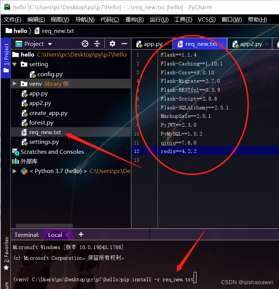Open the 文件(F) menu

(12, 20)
